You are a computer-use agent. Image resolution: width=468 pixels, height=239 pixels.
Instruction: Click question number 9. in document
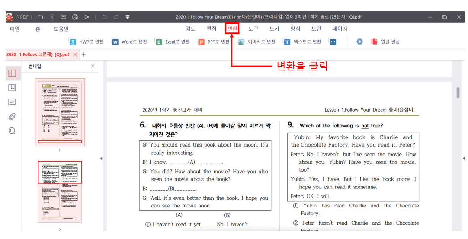[290, 125]
